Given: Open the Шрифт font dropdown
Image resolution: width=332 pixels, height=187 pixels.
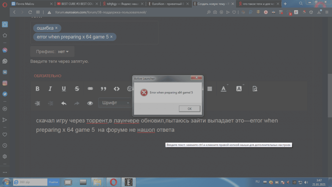Looking at the screenshot, I should 115,103.
